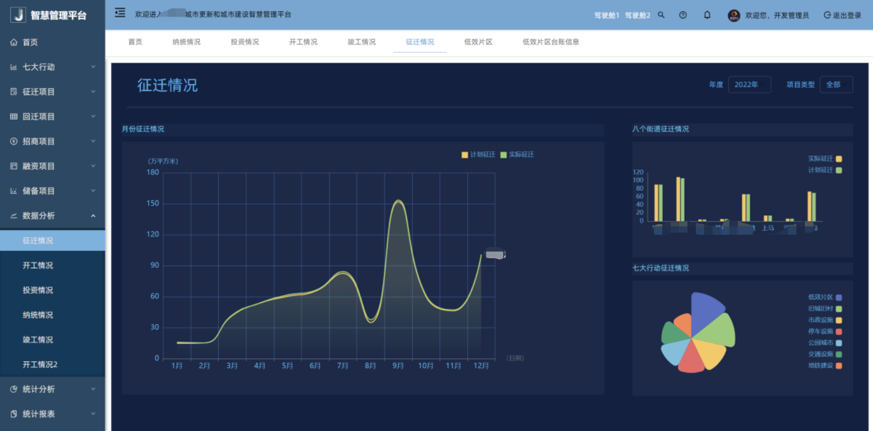Viewport: 873px width, 431px height.
Task: Click the icon beside 征迁项目
Action: 14,92
